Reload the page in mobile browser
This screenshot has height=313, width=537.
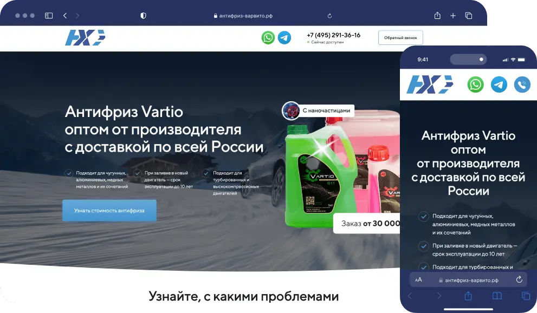pyautogui.click(x=519, y=279)
